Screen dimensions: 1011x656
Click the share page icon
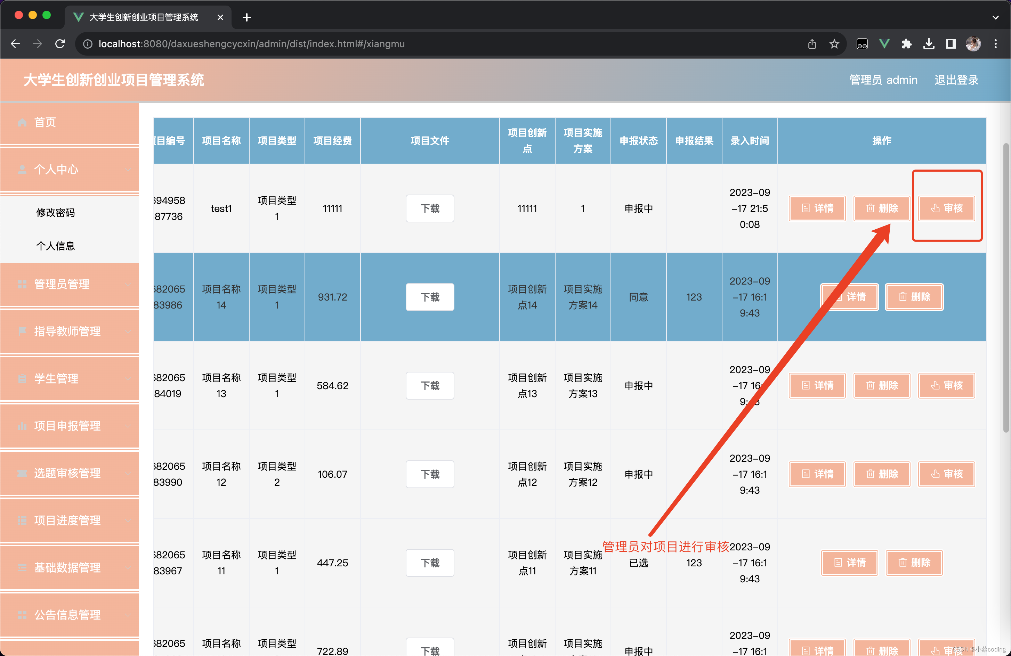pos(812,44)
